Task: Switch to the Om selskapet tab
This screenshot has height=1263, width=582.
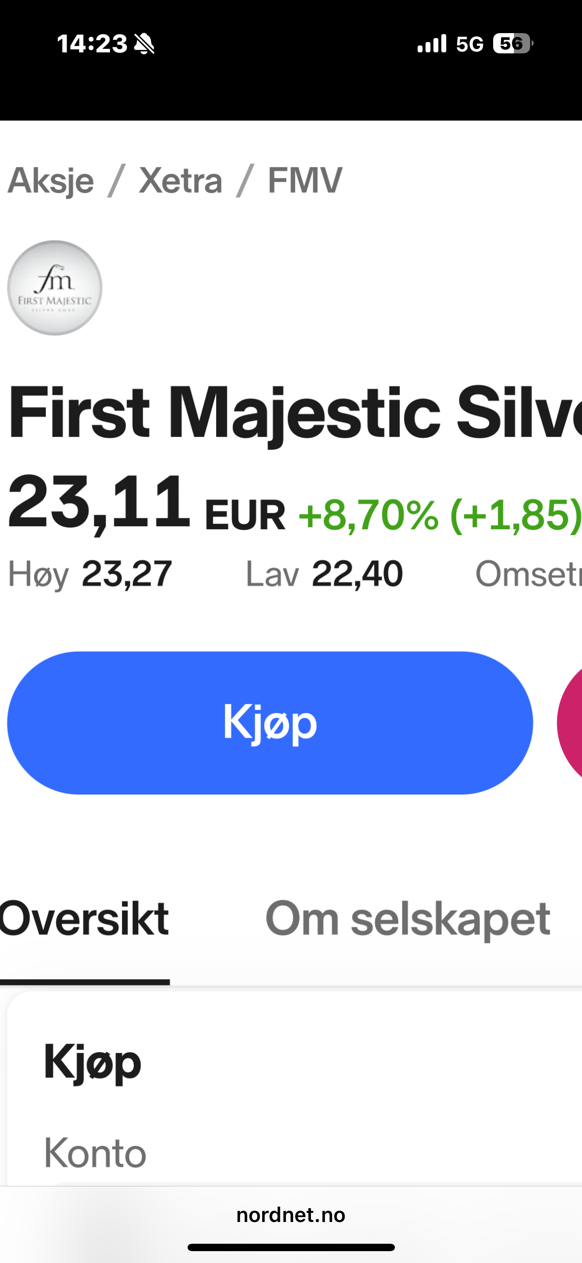Action: tap(408, 918)
